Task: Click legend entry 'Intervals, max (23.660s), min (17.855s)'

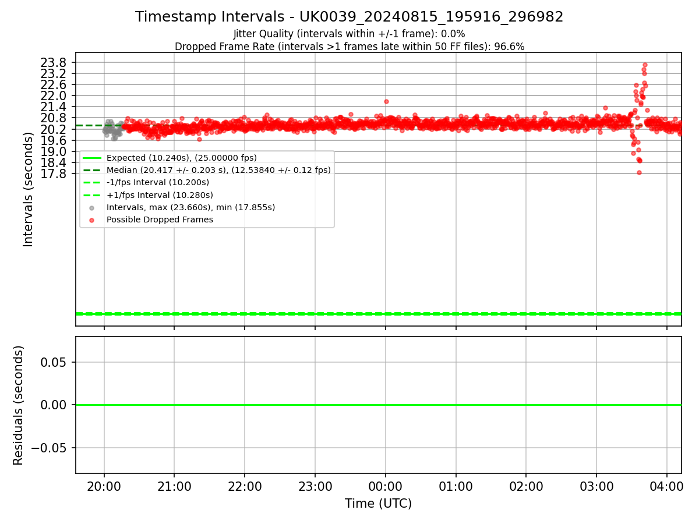Action: click(x=190, y=207)
